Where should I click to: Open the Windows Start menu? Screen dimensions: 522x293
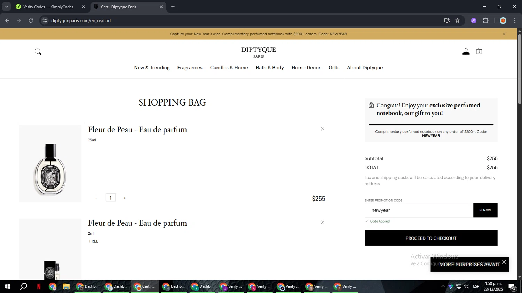click(8, 286)
